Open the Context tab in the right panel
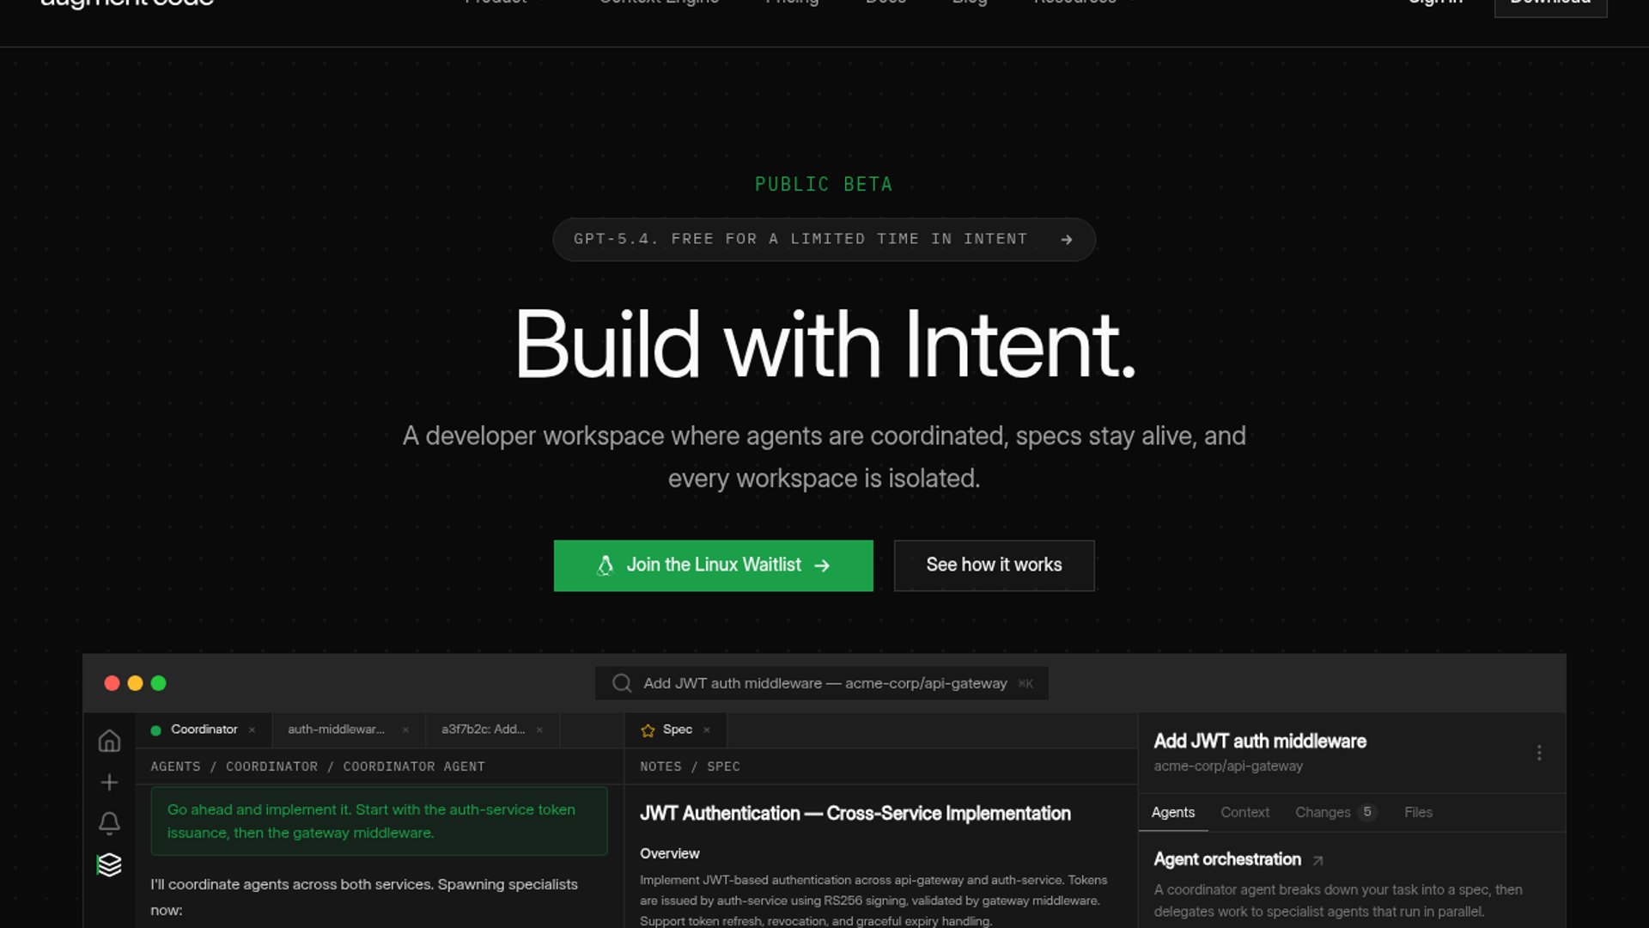Image resolution: width=1649 pixels, height=928 pixels. [x=1244, y=812]
